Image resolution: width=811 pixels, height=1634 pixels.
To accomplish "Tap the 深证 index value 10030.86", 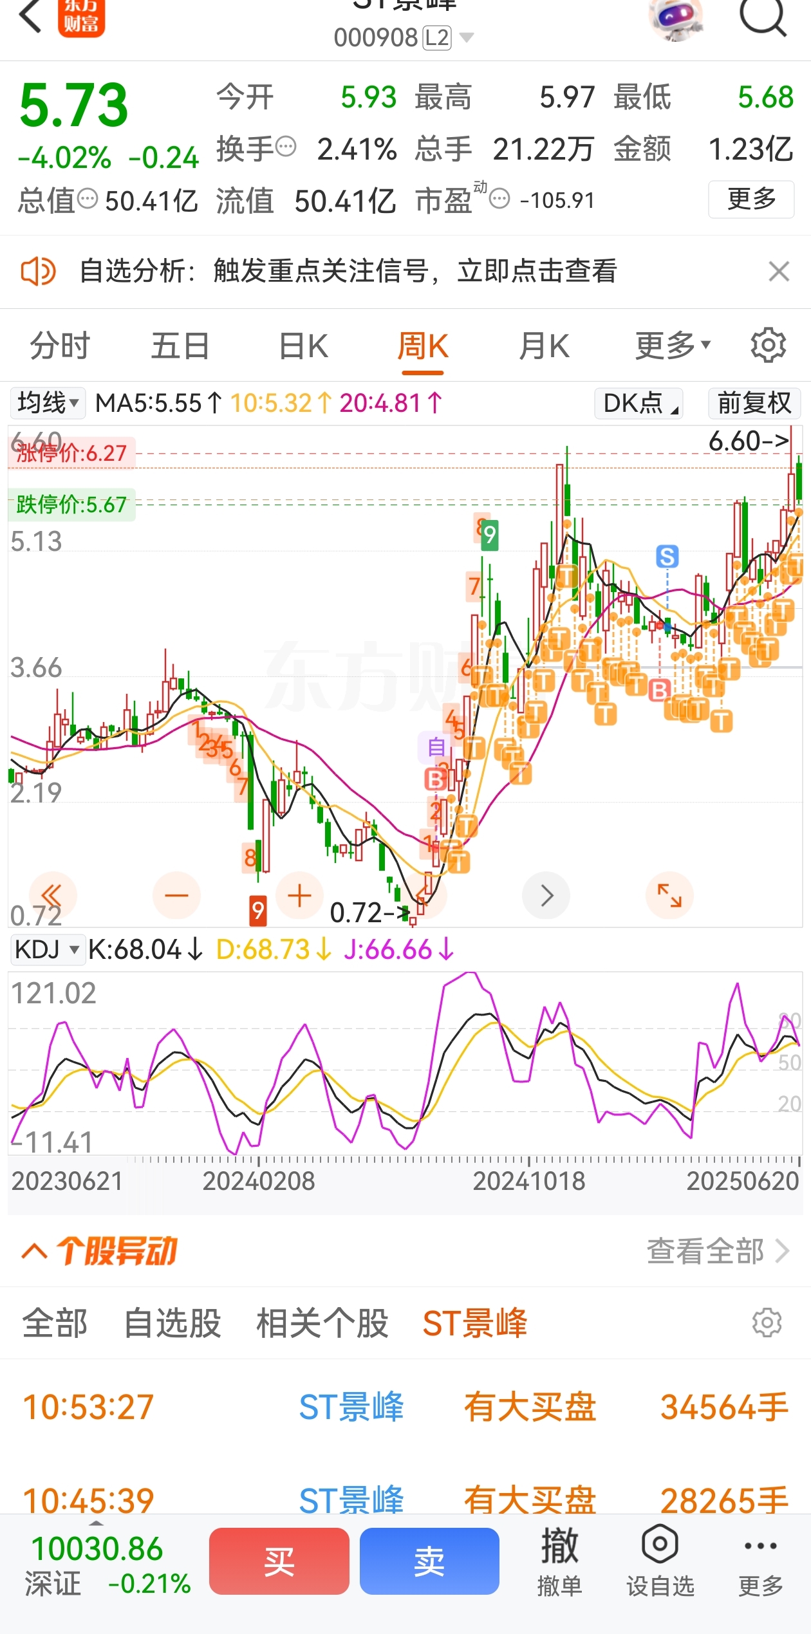I will point(97,1548).
